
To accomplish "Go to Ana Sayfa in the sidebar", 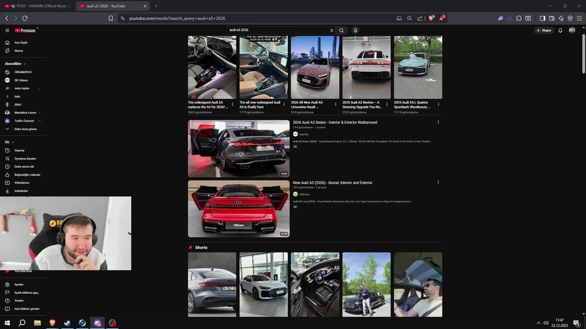I will (23, 42).
